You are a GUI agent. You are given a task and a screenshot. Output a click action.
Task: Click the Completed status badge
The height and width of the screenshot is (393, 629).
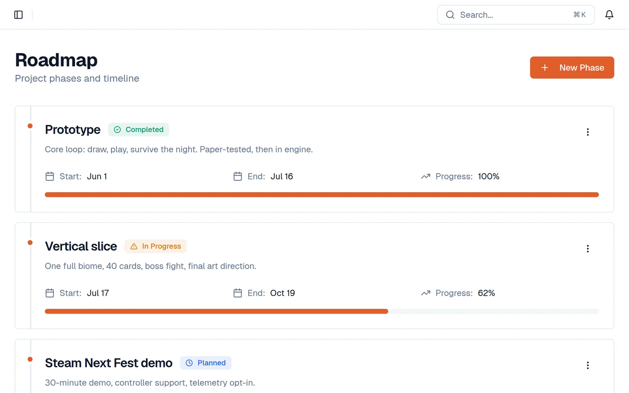pos(138,130)
